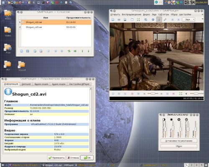Click green fullscreen icon in the bottom control bar

tap(181, 94)
